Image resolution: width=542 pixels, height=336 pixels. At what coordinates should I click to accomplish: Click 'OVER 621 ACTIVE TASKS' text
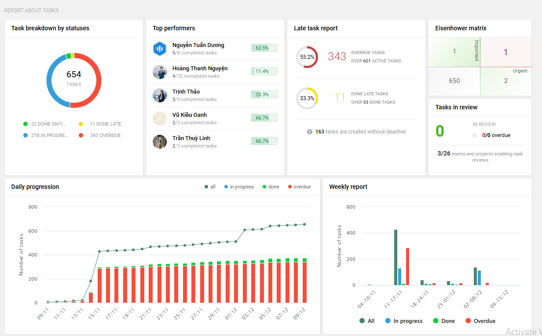(x=376, y=61)
